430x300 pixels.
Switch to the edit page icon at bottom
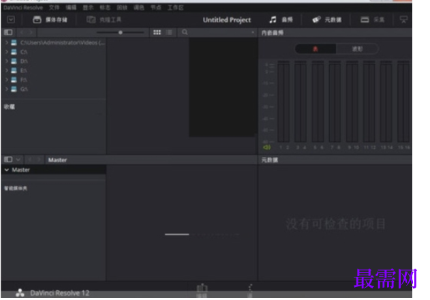[x=202, y=290]
